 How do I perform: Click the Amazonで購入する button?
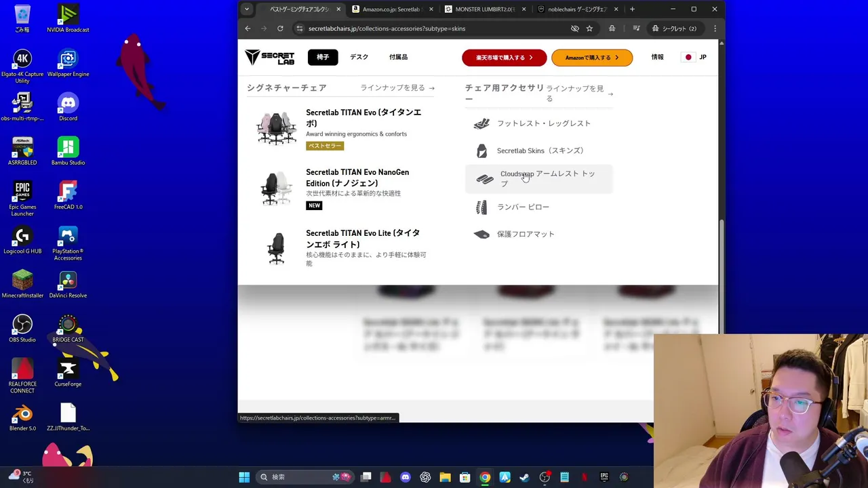click(592, 58)
